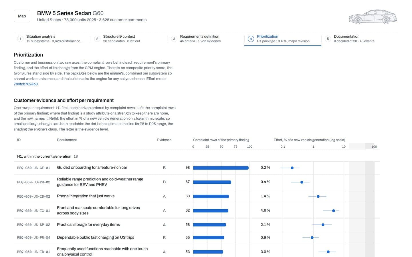412x257 pixels.
Task: Select requirement ID REQ-G60-US-ID-01
Action: (x=33, y=252)
